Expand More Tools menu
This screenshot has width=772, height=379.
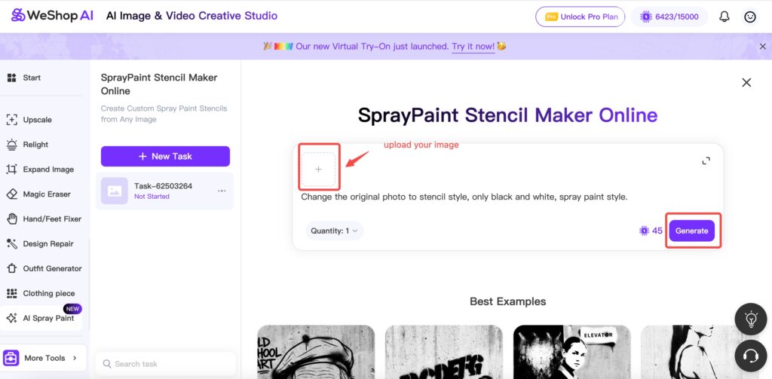pos(43,358)
